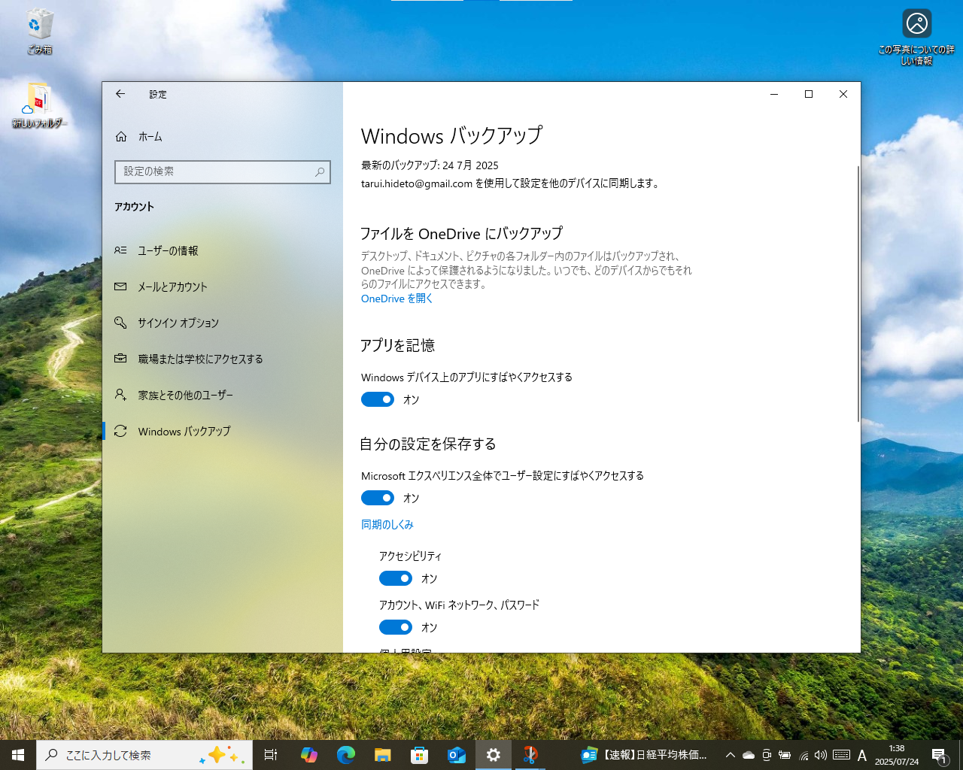This screenshot has width=963, height=770.
Task: Turn off the アカウント、WiFi ネットワーク、パスワード toggle
Action: click(396, 627)
